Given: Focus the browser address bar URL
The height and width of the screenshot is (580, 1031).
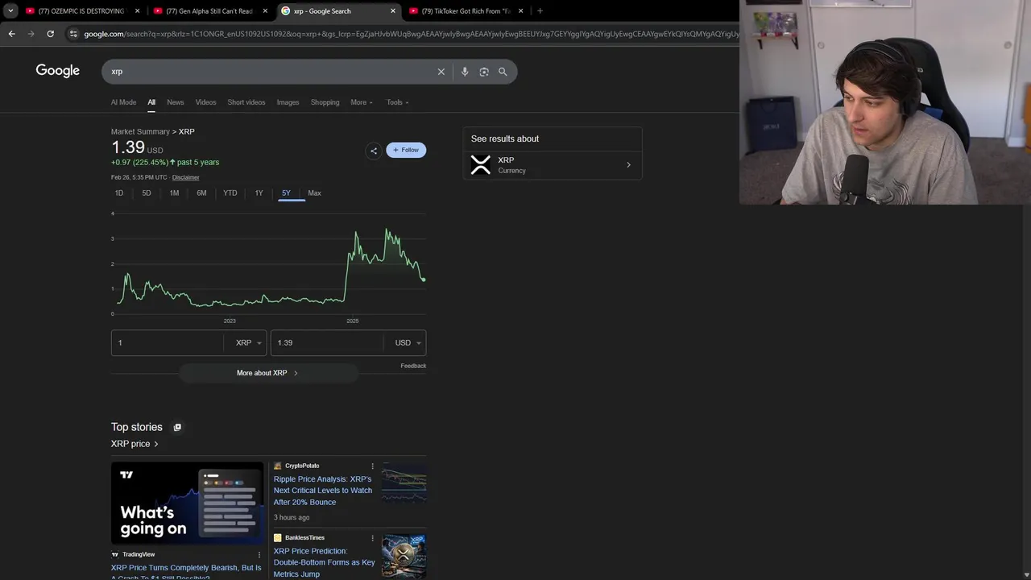Looking at the screenshot, I should tap(411, 34).
